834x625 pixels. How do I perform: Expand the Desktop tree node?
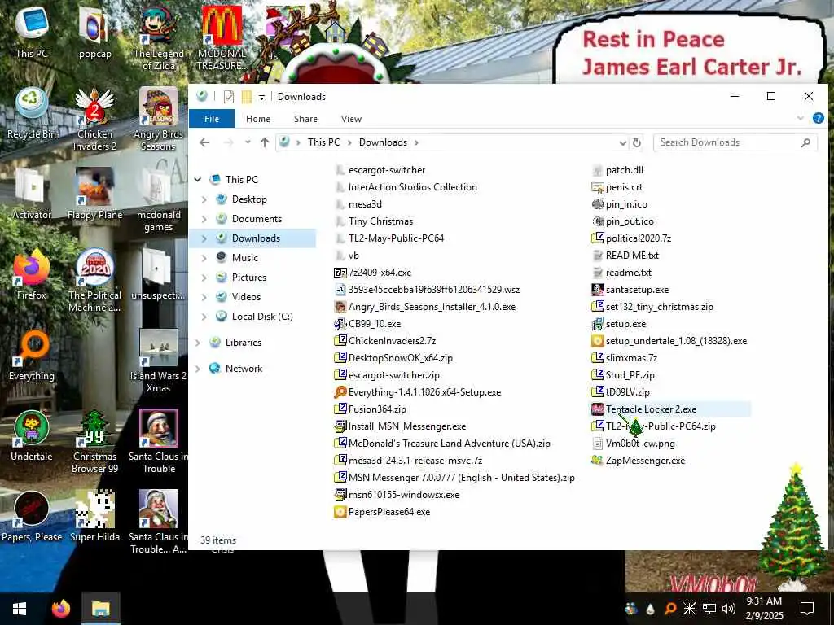204,199
